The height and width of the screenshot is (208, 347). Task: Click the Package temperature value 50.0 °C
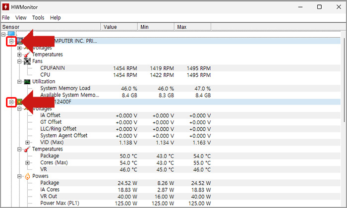pyautogui.click(x=128, y=156)
